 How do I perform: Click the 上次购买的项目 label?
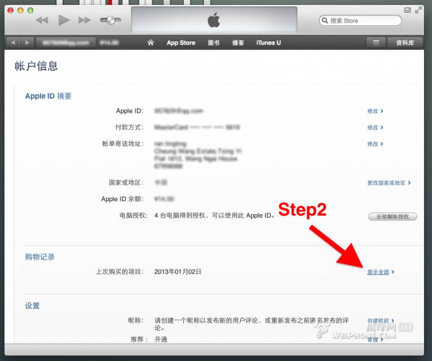pyautogui.click(x=120, y=272)
